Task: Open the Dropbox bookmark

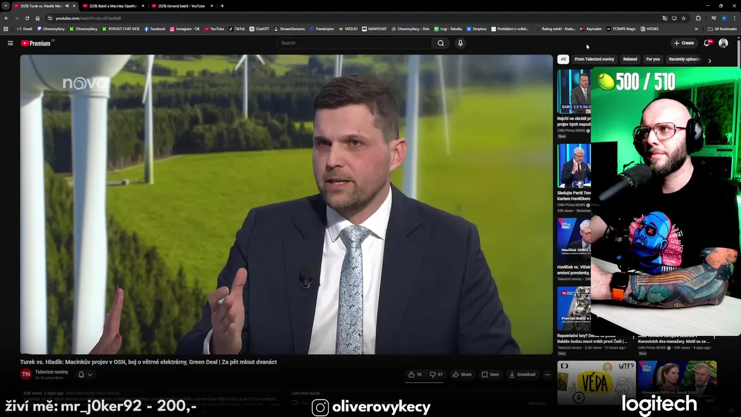Action: [x=476, y=29]
